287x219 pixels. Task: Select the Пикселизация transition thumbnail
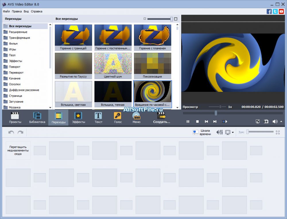152,63
